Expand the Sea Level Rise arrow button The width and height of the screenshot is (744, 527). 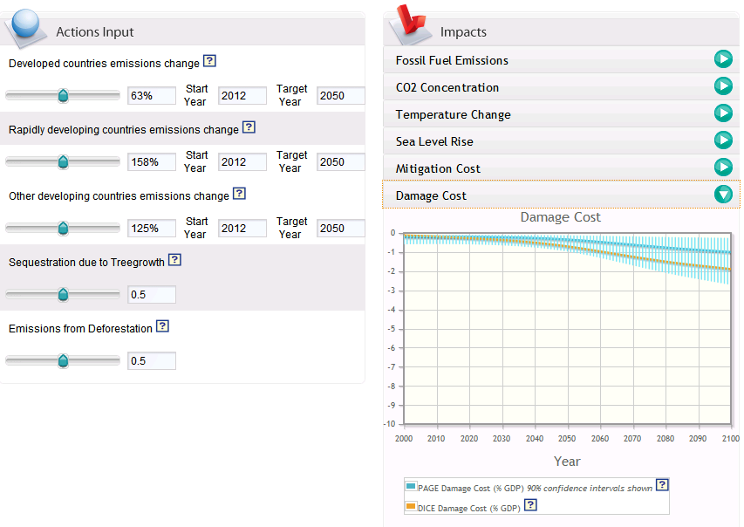[722, 140]
